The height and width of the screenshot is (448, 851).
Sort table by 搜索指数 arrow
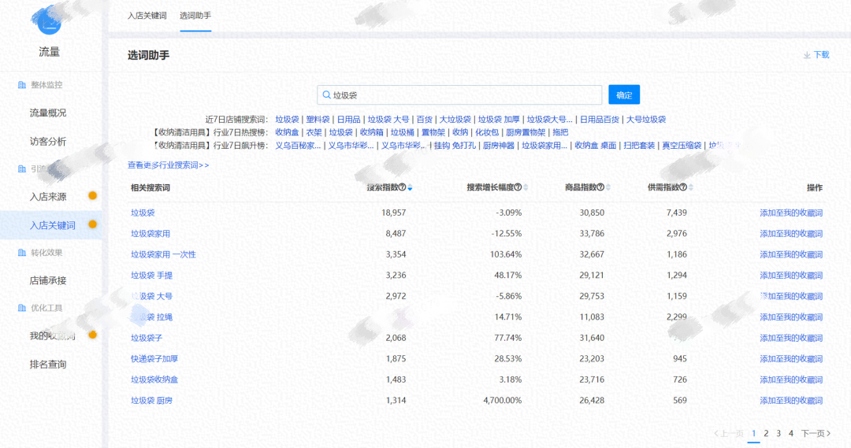410,187
